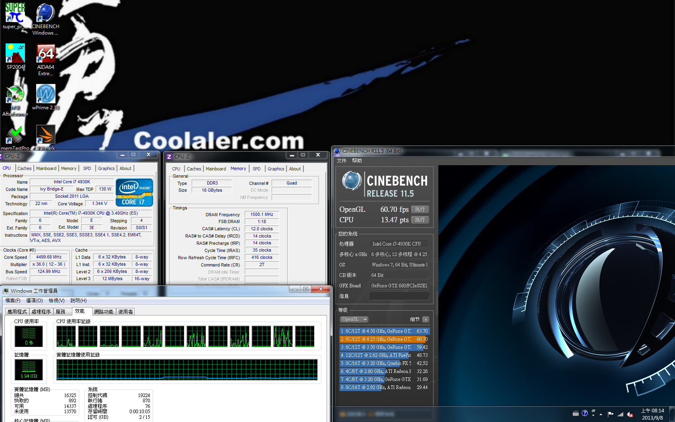Click the muted volume speaker icon
This screenshot has width=675, height=422.
click(630, 414)
